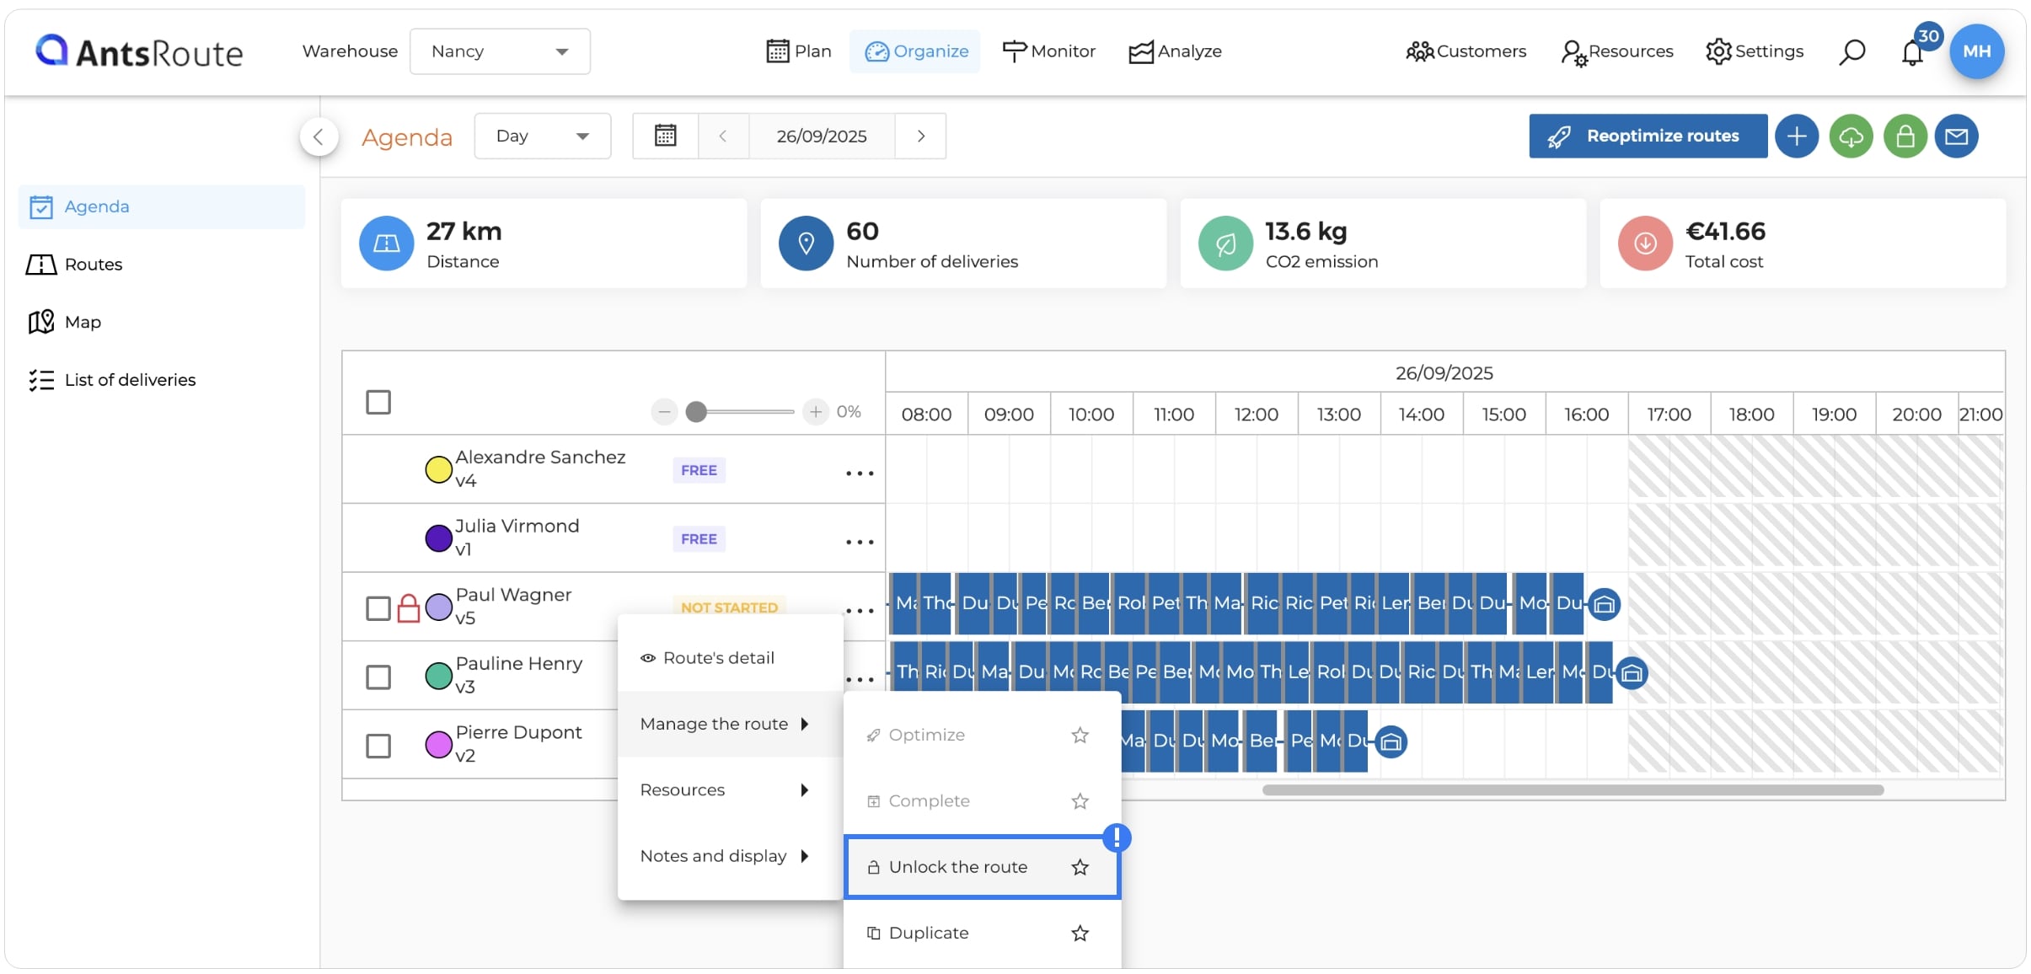Tick the Pauline Henry route checkbox
This screenshot has height=974, width=2031.
coord(378,677)
